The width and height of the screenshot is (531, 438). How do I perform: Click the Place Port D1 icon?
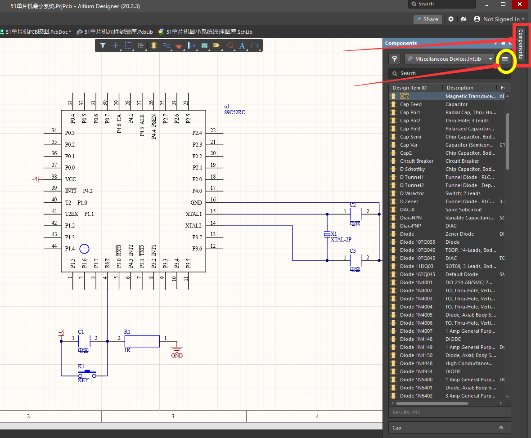coord(216,45)
